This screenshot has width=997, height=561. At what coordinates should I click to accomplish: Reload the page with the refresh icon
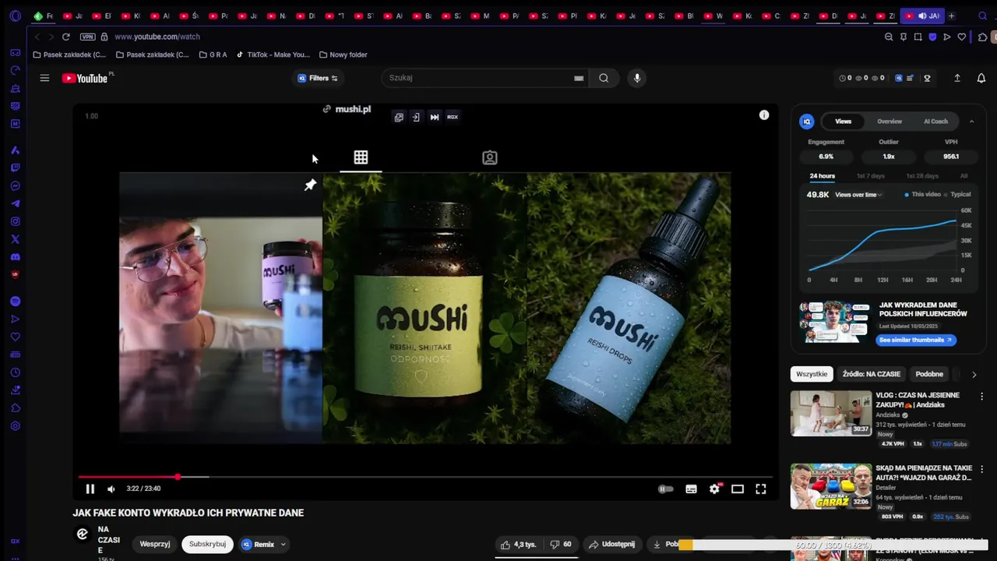66,37
